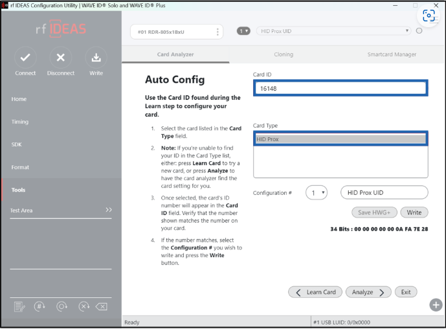This screenshot has width=446, height=329.
Task: Click the 34 Bits hex value text
Action: point(379,229)
